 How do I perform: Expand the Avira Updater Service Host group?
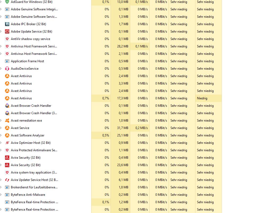[1, 180]
